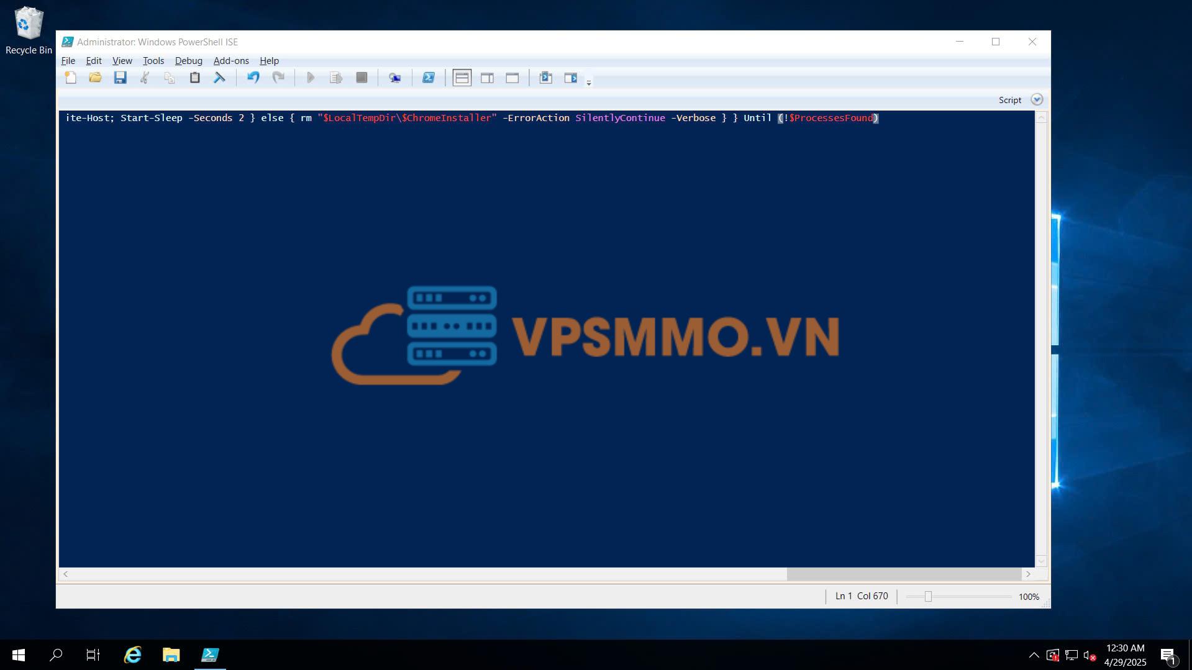1192x670 pixels.
Task: Stop operation using the square stop icon
Action: [x=362, y=78]
